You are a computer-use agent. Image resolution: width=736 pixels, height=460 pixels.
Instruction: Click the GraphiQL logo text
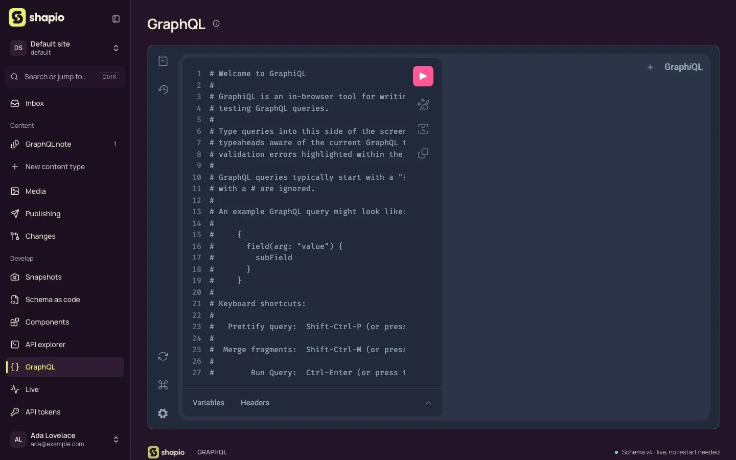point(683,67)
